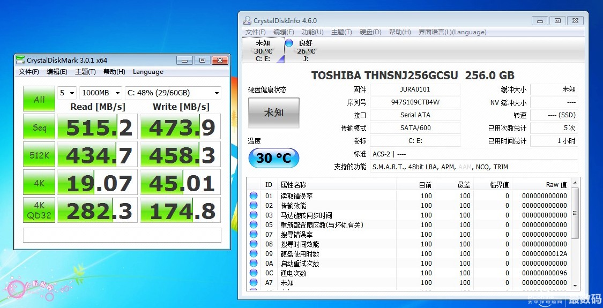Click the interface field Serial ATA

[415, 115]
